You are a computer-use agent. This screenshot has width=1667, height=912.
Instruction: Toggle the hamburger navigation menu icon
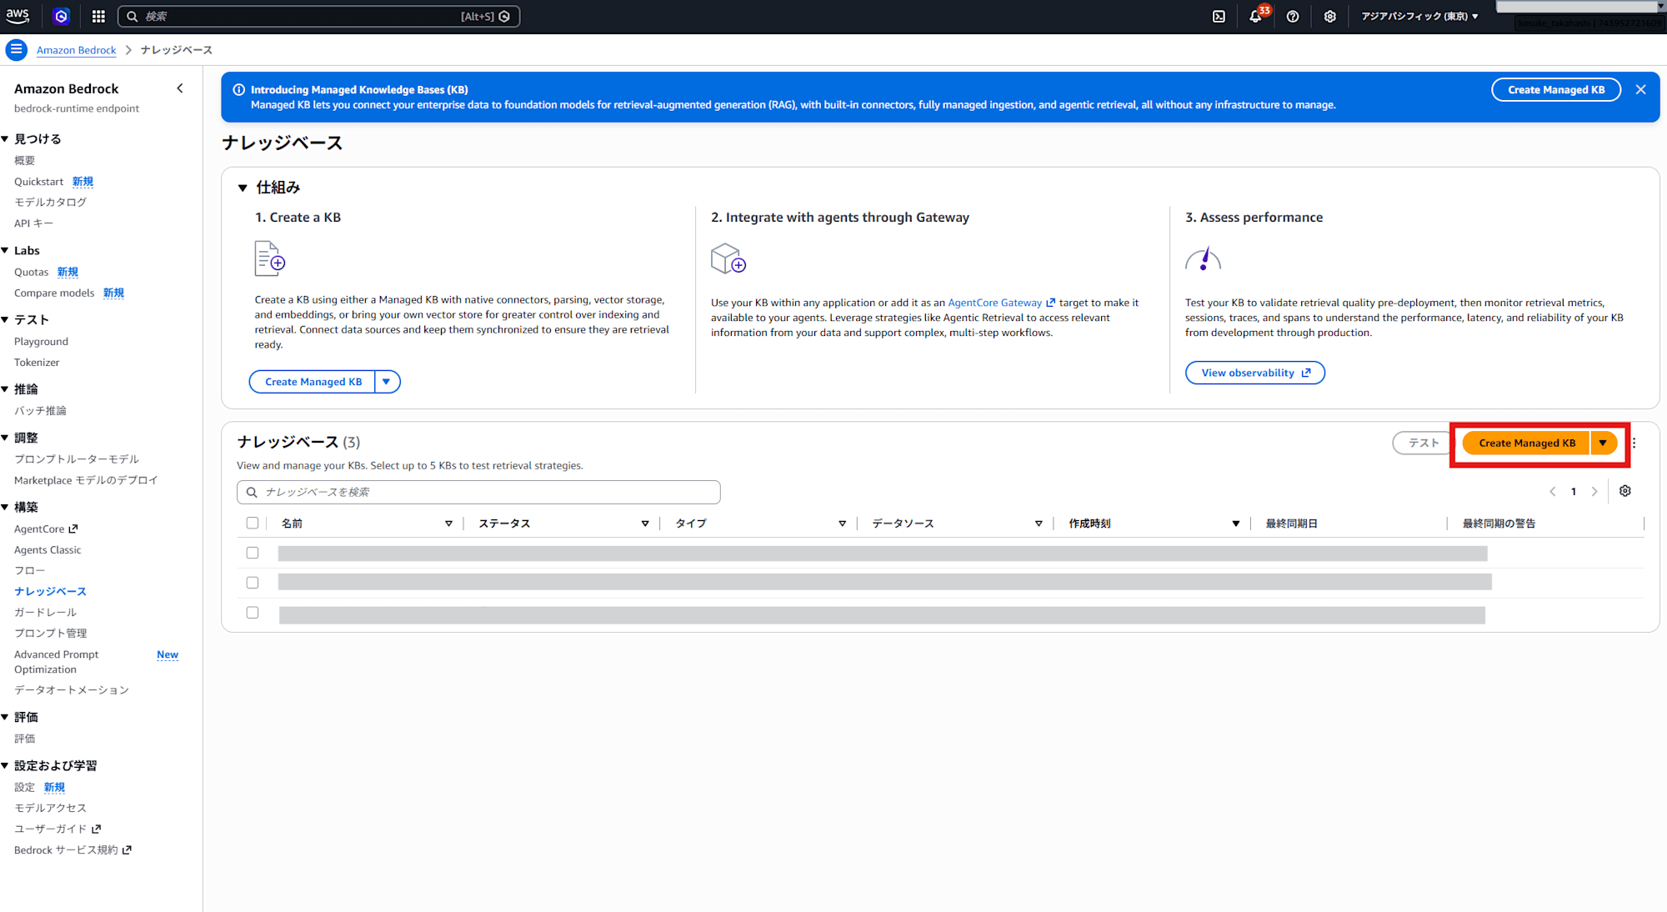(x=16, y=50)
